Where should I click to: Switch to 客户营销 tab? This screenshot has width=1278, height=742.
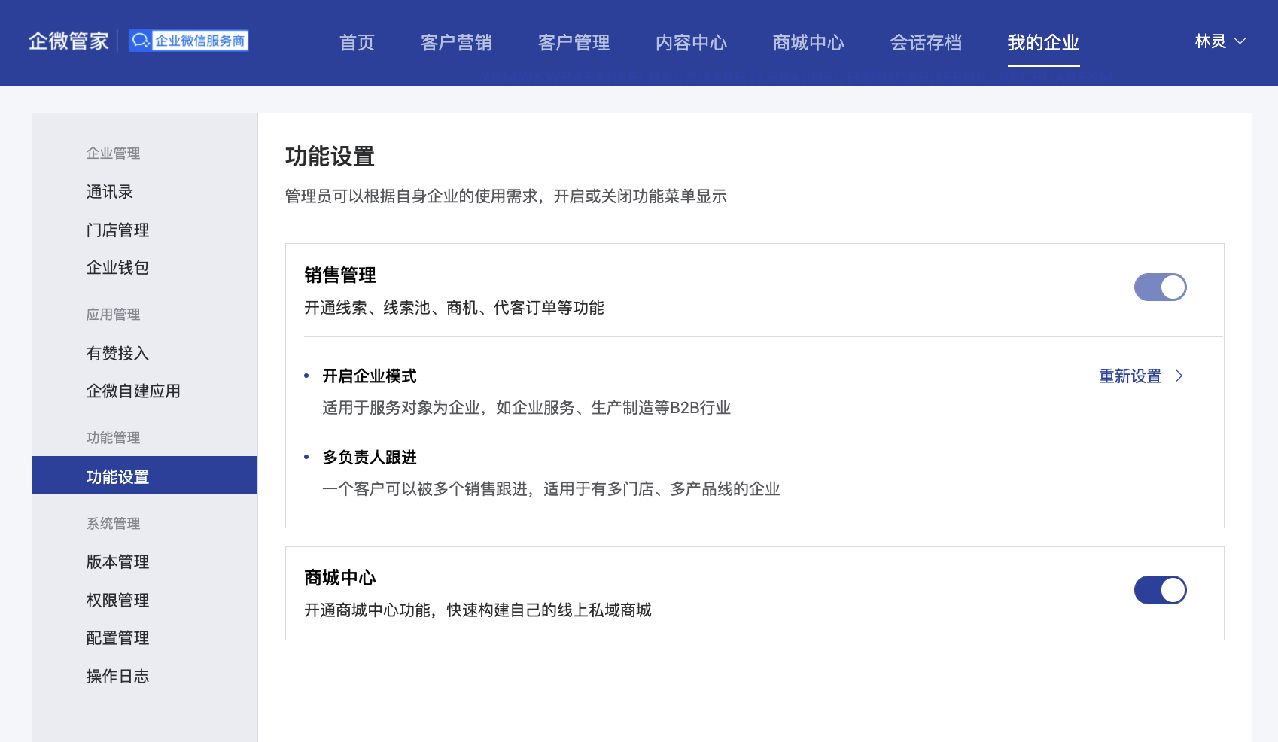pyautogui.click(x=456, y=42)
